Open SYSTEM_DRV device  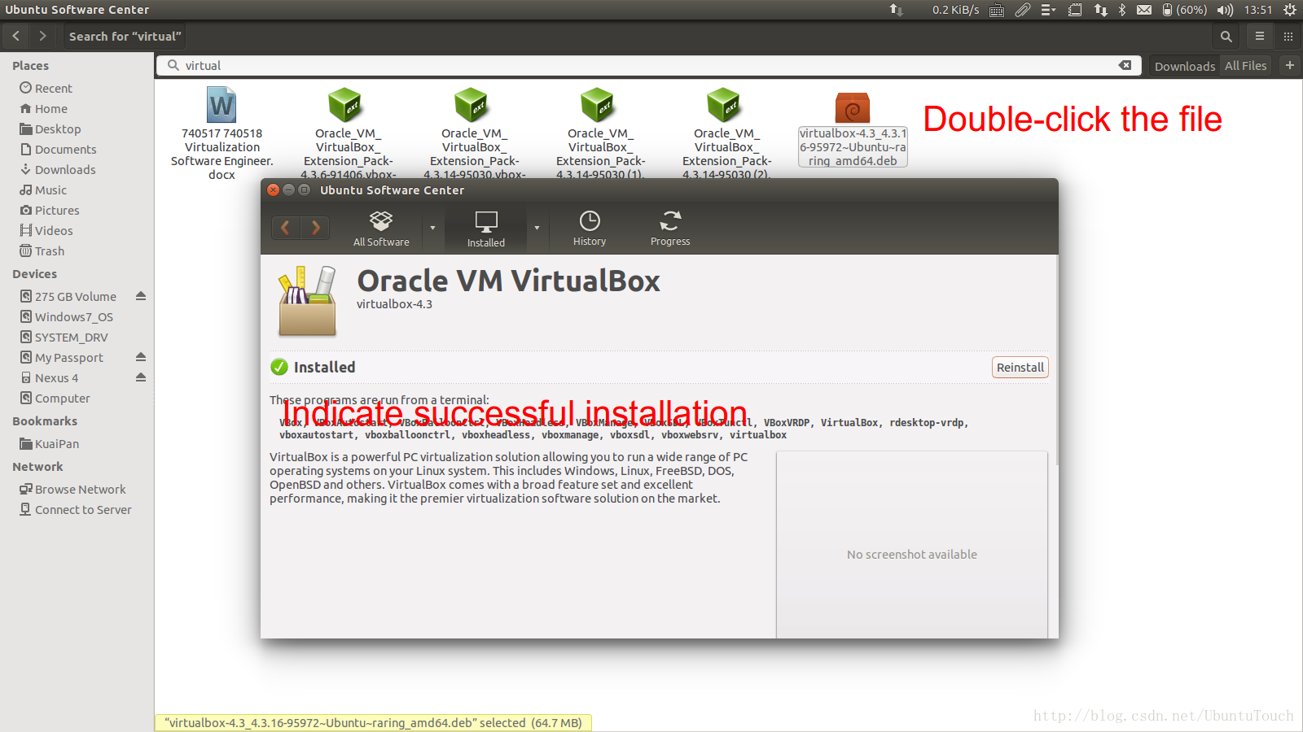point(71,337)
